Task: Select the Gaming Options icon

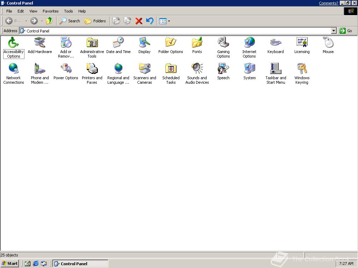Action: click(223, 42)
